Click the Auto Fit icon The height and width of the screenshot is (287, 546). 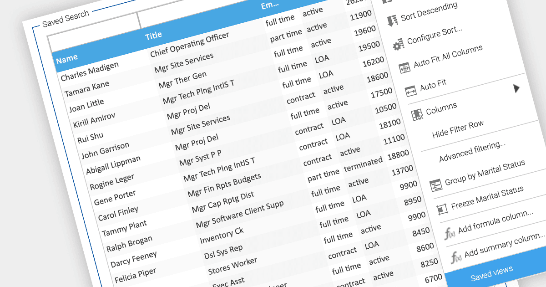(x=411, y=91)
